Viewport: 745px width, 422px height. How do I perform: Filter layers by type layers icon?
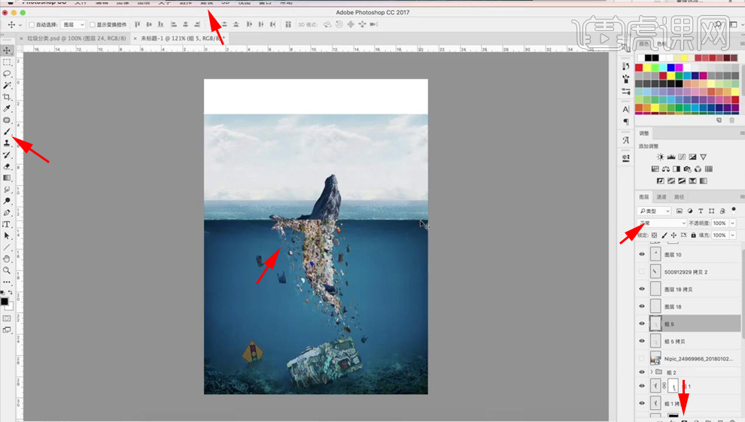coord(701,211)
